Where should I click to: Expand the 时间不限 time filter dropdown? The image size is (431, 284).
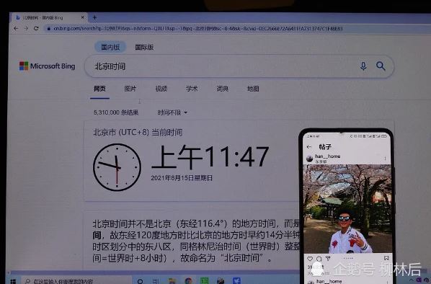pyautogui.click(x=172, y=112)
